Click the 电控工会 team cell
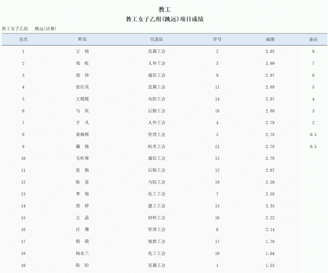The height and width of the screenshot is (273, 328). [156, 99]
